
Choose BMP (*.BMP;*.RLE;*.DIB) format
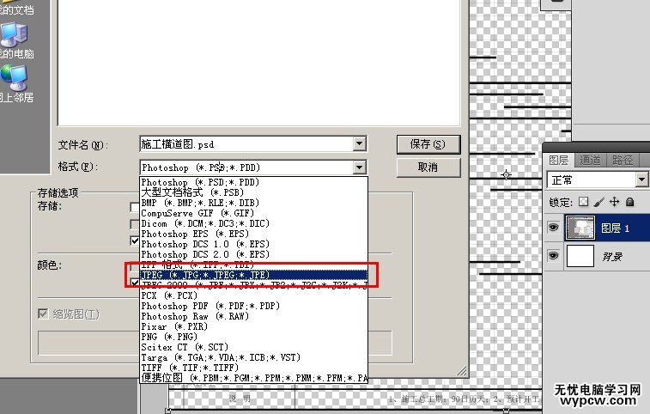(253, 203)
